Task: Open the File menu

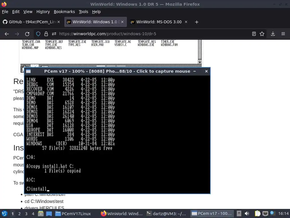Action: coord(5,12)
